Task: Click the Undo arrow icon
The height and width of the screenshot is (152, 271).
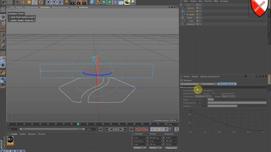Action: click(5, 2)
